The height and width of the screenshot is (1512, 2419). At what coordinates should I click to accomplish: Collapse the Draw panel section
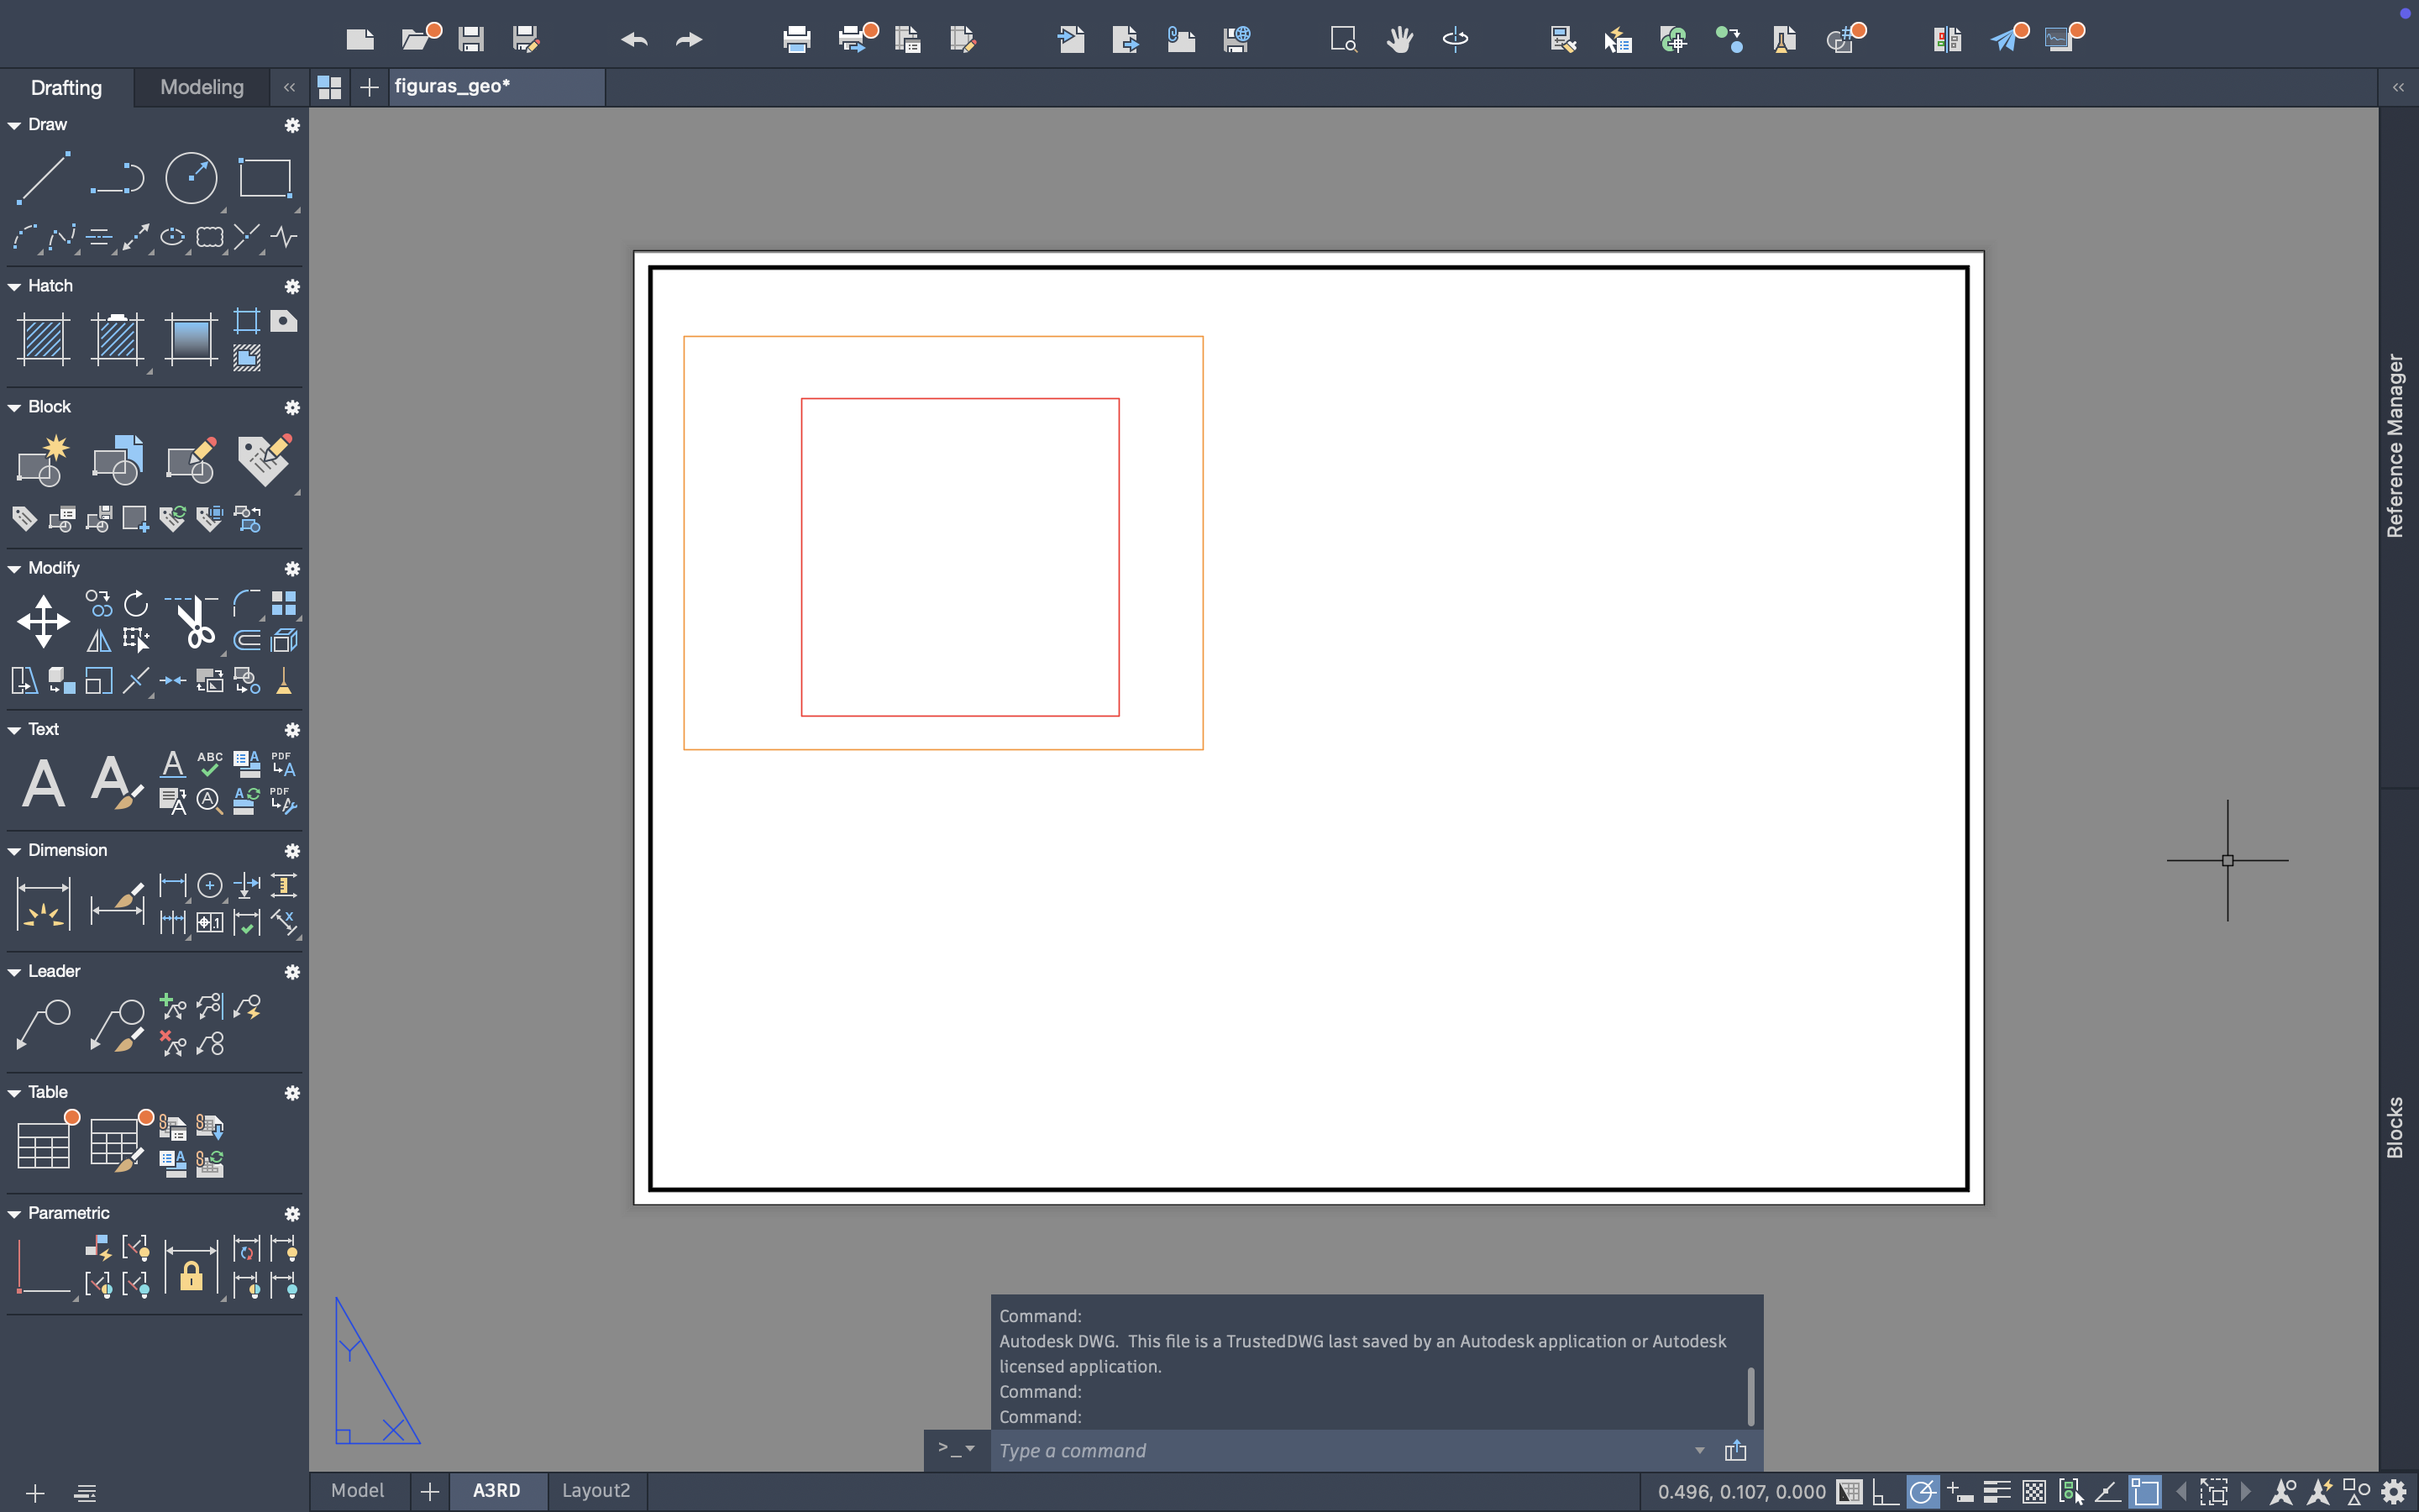14,125
